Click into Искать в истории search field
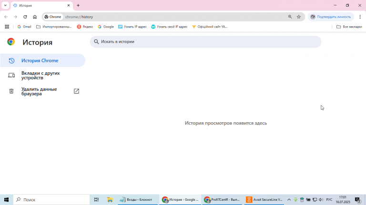 [x=206, y=42]
